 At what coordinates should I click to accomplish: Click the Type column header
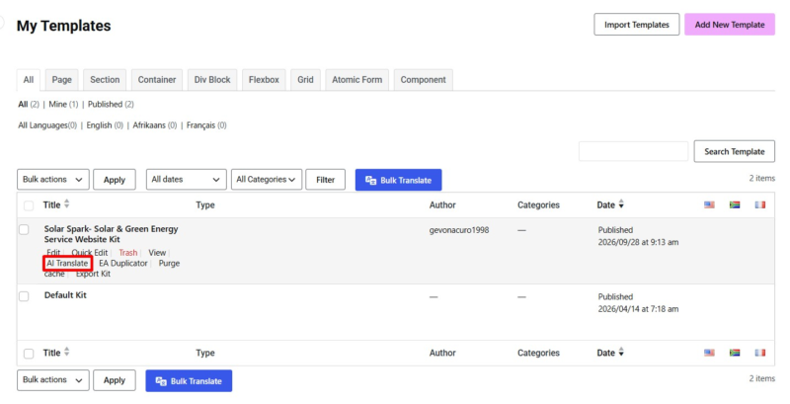(x=205, y=205)
